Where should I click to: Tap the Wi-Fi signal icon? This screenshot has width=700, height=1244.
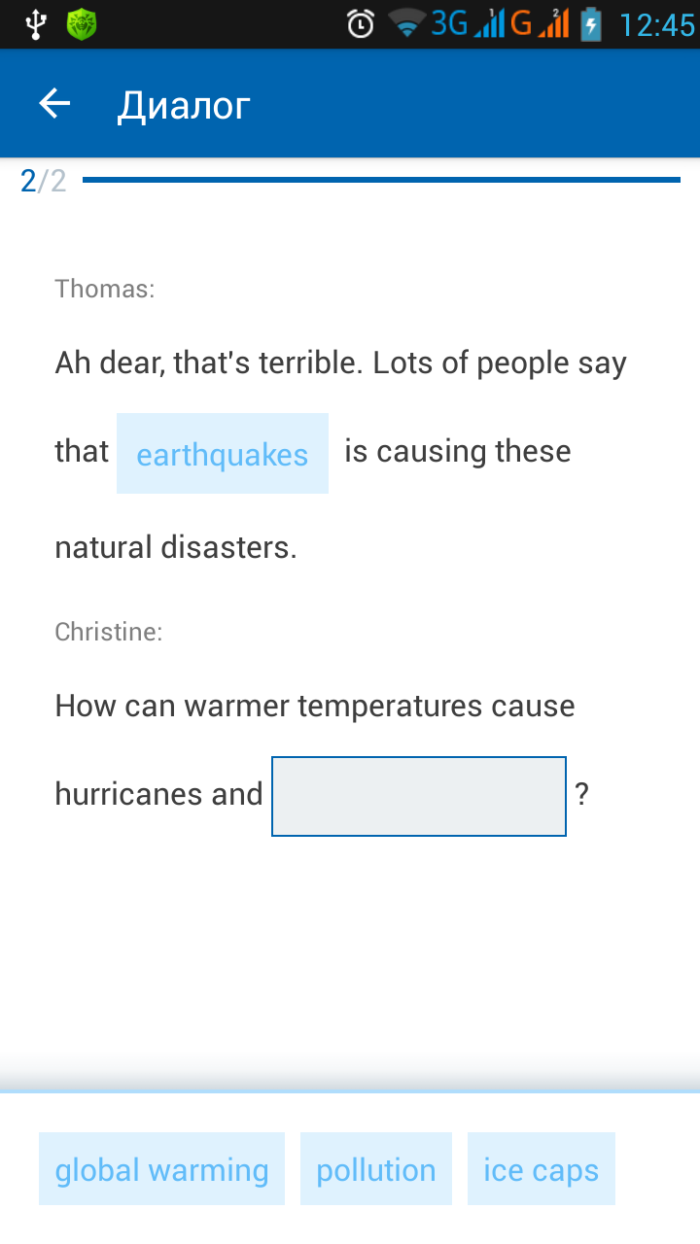(x=406, y=23)
